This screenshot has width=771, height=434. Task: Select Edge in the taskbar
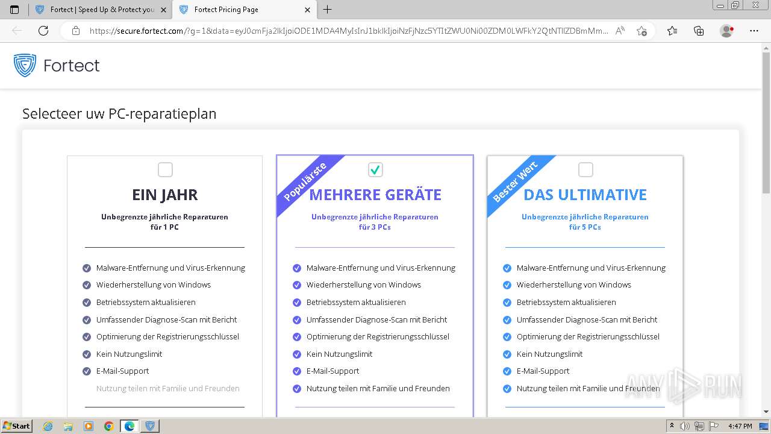click(x=130, y=426)
